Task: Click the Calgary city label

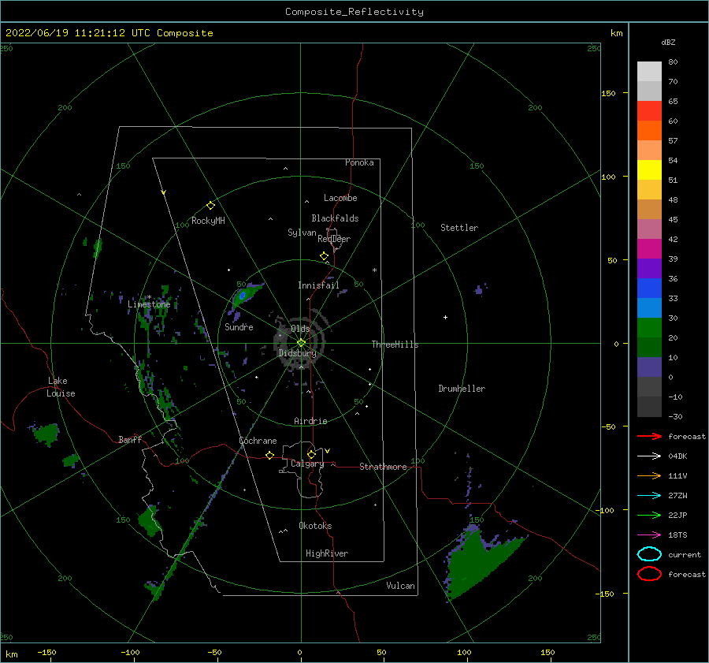Action: click(x=307, y=464)
